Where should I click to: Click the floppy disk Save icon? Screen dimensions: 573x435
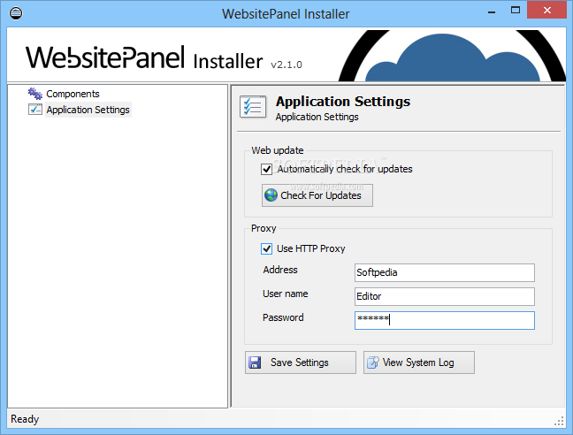pyautogui.click(x=255, y=362)
